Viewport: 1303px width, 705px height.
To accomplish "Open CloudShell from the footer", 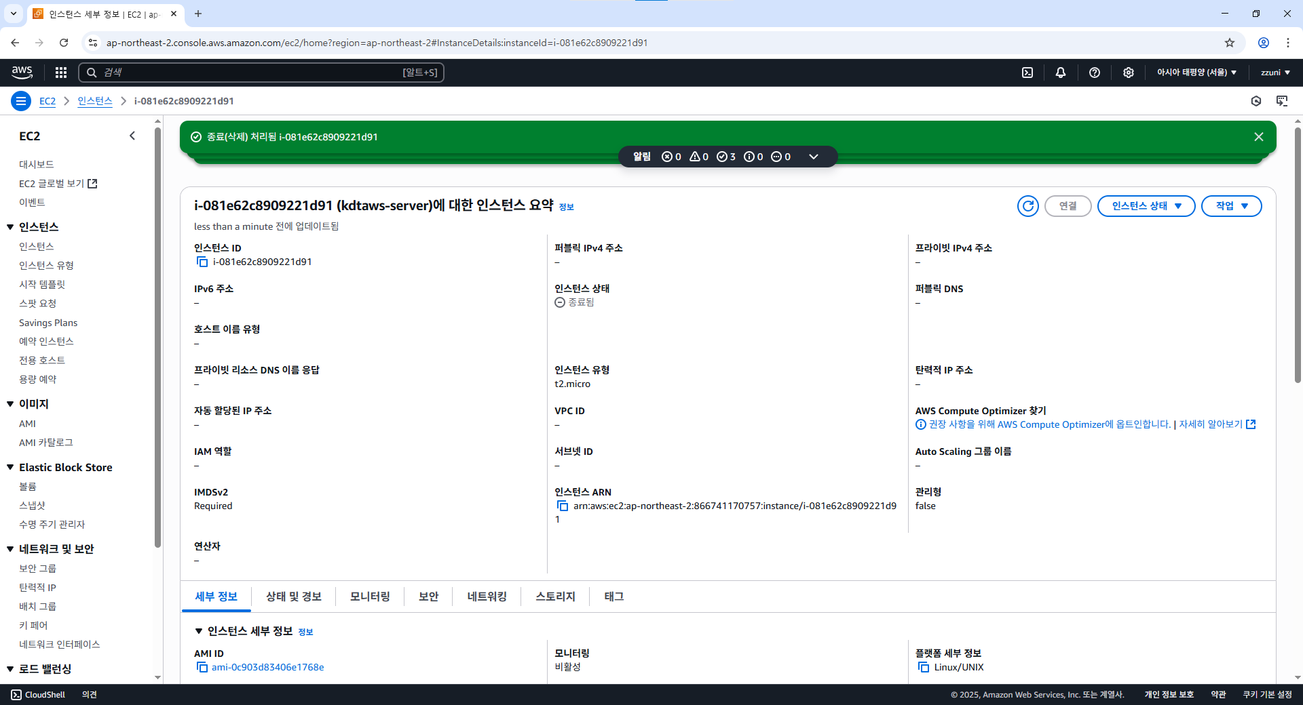I will point(38,695).
